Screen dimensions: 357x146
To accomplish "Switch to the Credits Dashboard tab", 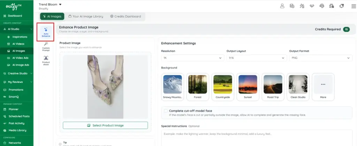I will tap(126, 16).
